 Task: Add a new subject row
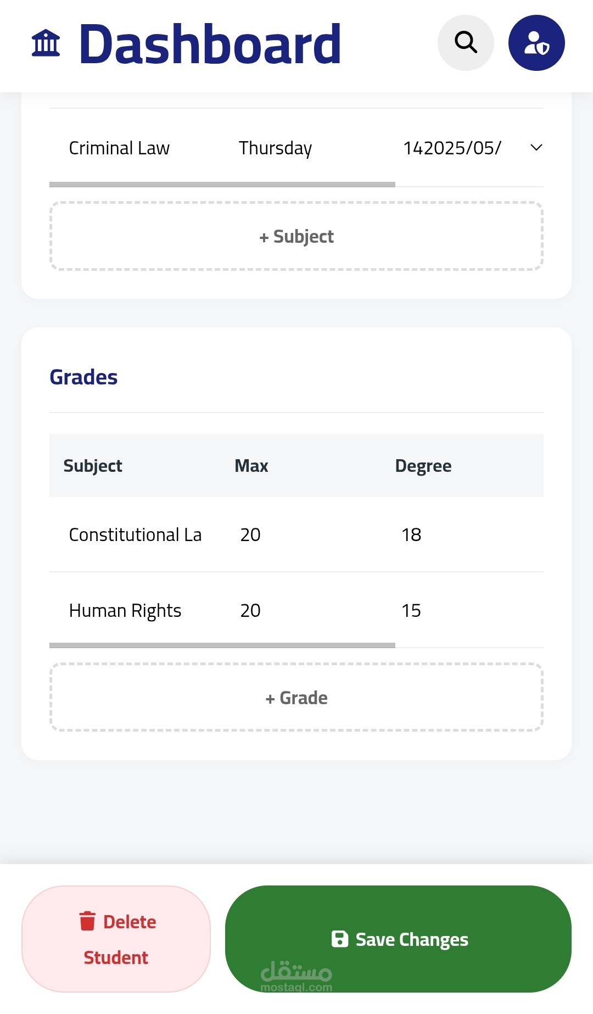click(296, 236)
